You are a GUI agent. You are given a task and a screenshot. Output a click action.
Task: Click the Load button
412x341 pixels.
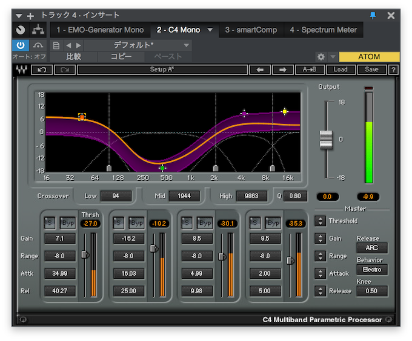(x=341, y=70)
